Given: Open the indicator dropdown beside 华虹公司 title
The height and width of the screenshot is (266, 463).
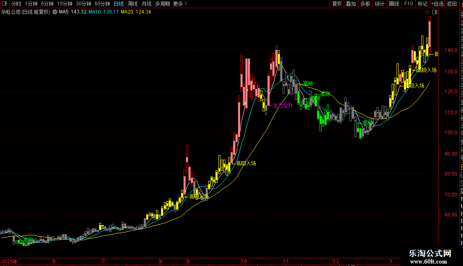Looking at the screenshot, I should [55, 12].
